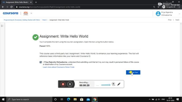Screen dimensions: 182x102
Task: Click the user profile avatar icon
Action: tap(158, 14)
